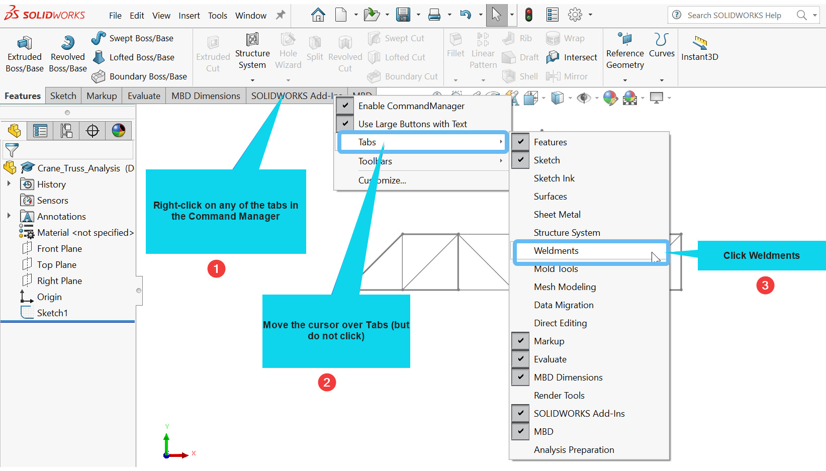The height and width of the screenshot is (471, 826).
Task: Click the Search SOLIDWORKS Help field
Action: click(x=735, y=16)
